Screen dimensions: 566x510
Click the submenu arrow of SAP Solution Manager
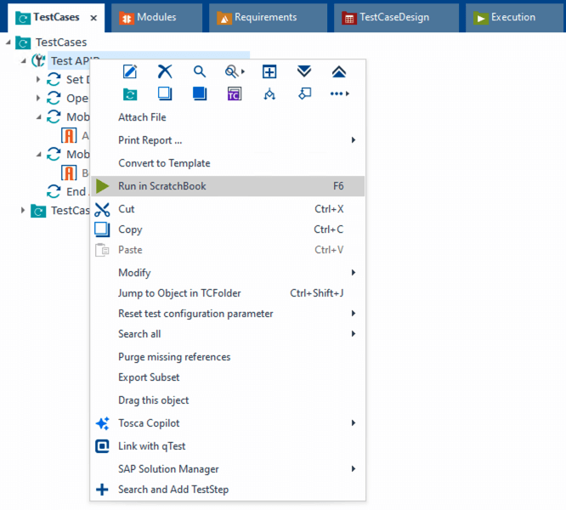[x=354, y=469]
